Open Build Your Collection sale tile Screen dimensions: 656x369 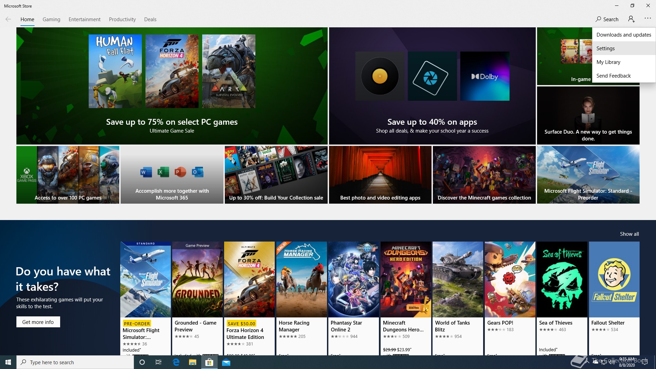(x=276, y=175)
